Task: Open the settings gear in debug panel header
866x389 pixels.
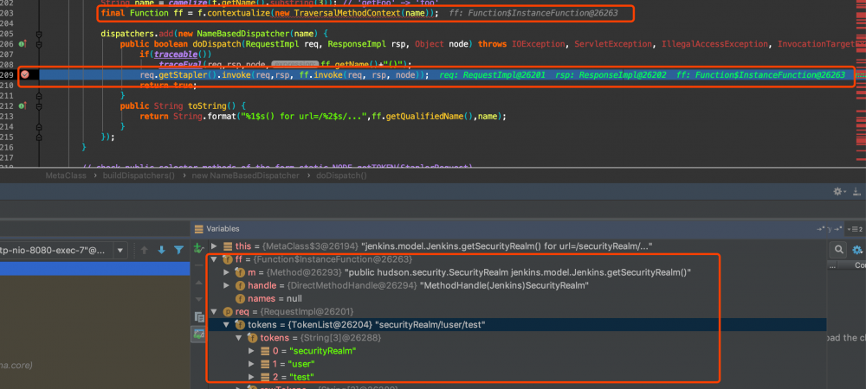Action: click(x=837, y=191)
